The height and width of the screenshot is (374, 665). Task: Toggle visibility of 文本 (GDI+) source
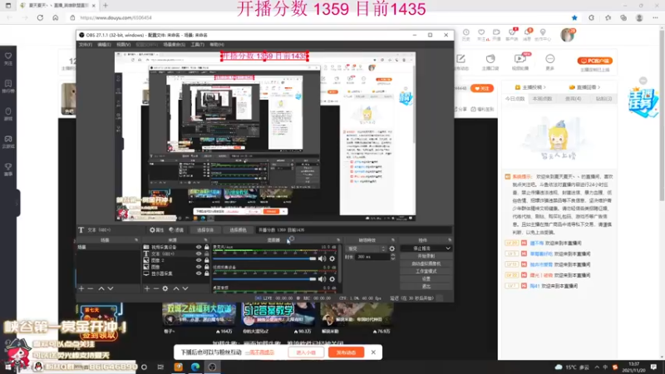[199, 253]
